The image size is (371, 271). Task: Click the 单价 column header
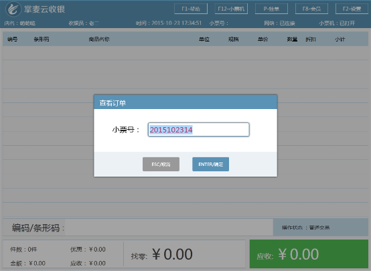point(263,39)
